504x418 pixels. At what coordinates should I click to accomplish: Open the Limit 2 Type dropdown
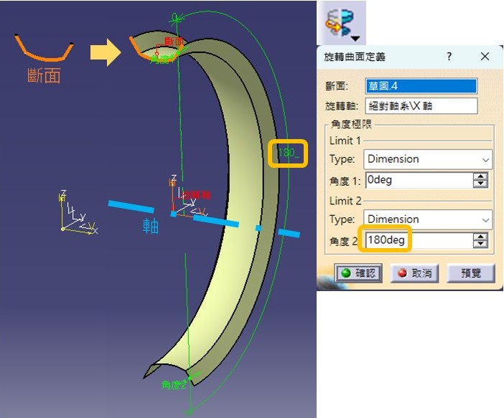tap(429, 219)
